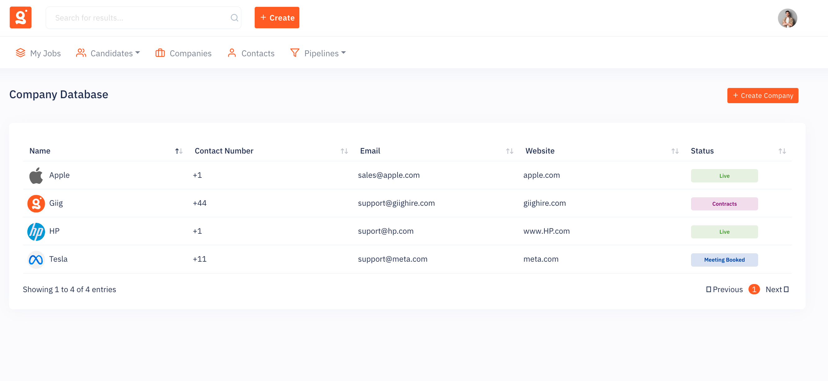Click website apple.com

pyautogui.click(x=541, y=175)
